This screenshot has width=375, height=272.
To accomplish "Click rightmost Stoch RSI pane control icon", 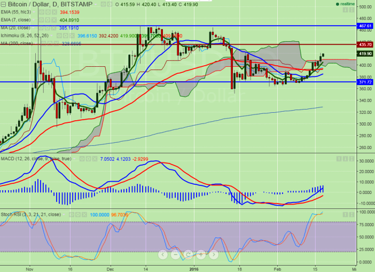I will point(351,215).
